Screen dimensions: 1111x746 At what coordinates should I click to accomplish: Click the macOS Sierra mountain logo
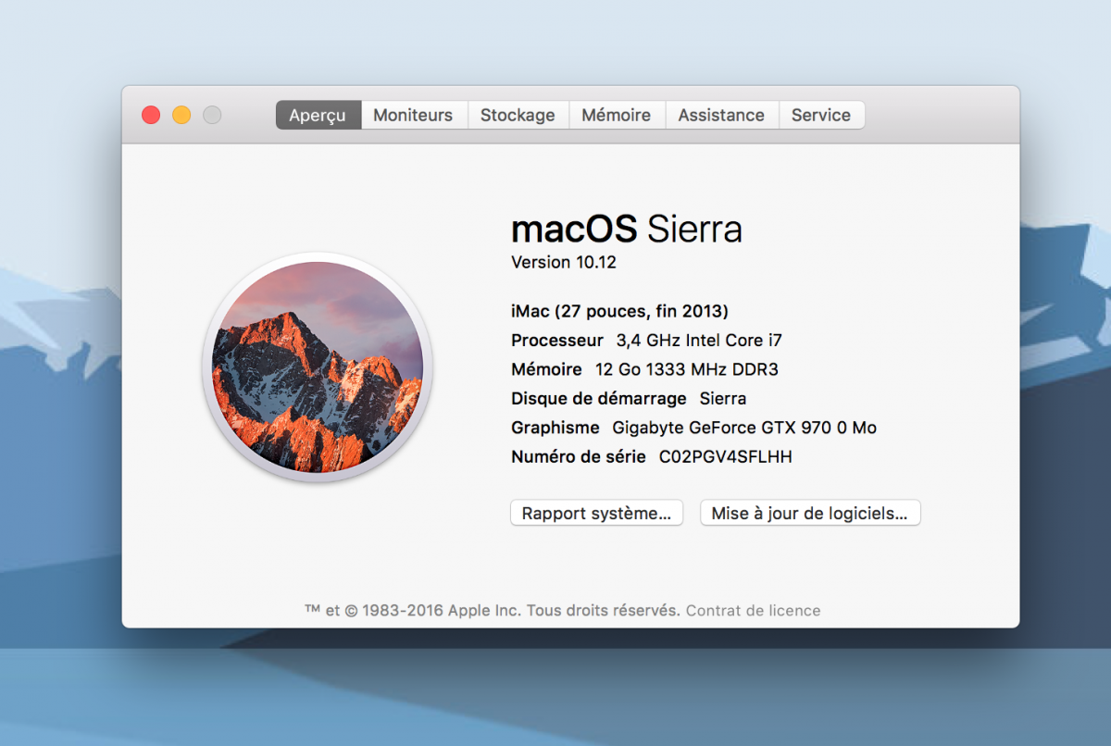click(317, 367)
